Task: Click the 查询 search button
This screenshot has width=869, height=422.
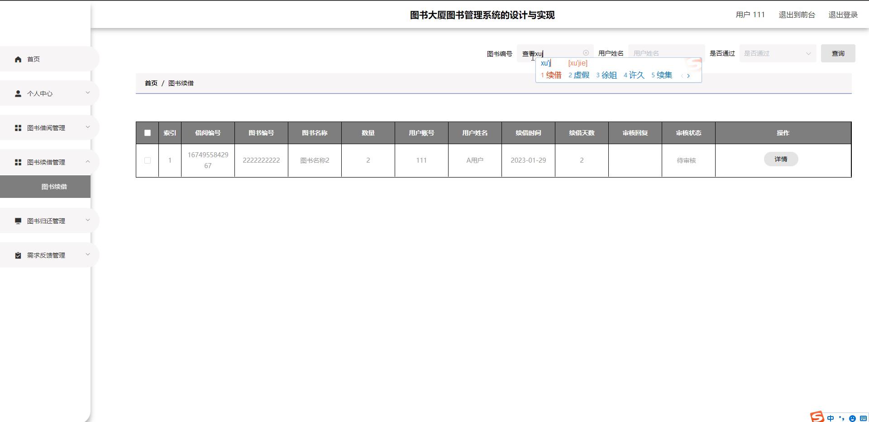Action: coord(838,53)
